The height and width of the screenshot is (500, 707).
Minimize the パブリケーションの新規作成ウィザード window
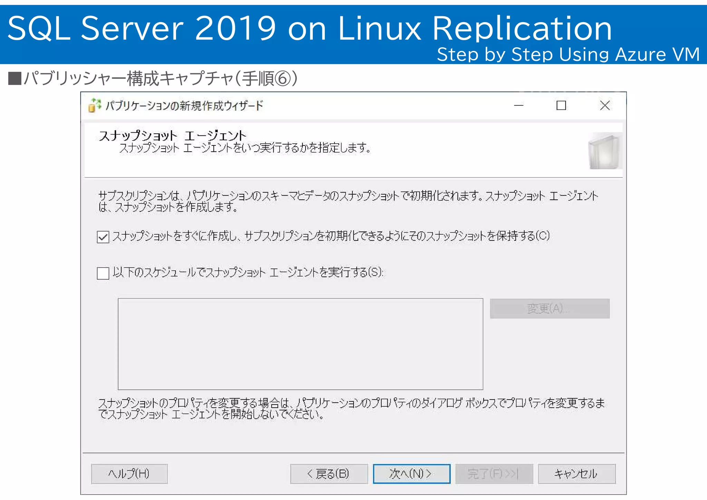pos(519,105)
